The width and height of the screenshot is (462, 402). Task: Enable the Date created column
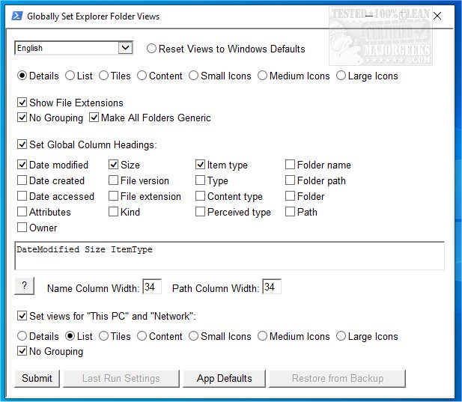click(22, 180)
